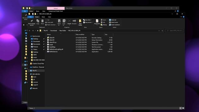This screenshot has height=112, width=199.
Task: Click the Forward navigation arrow
Action: [x=33, y=30]
